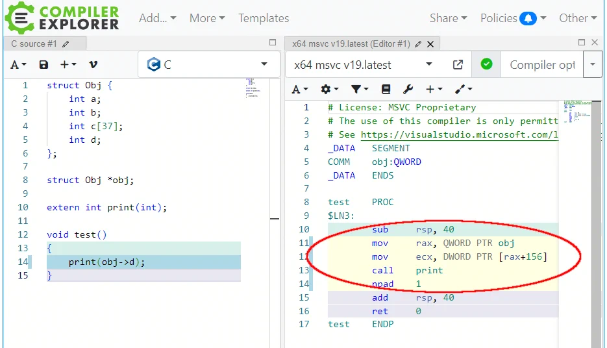Maximize the compiler output pane
Image resolution: width=607 pixels, height=348 pixels.
click(582, 42)
